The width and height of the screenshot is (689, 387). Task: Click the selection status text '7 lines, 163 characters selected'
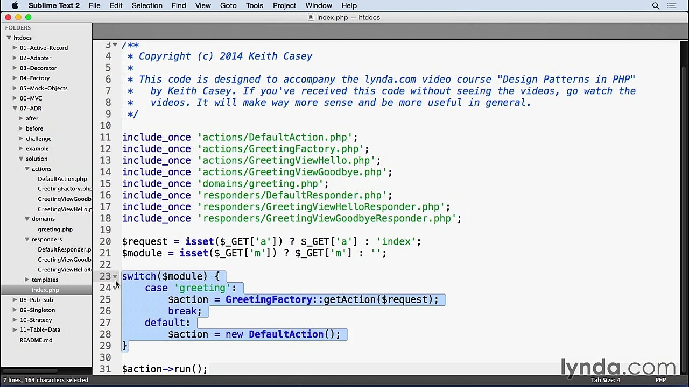[46, 380]
